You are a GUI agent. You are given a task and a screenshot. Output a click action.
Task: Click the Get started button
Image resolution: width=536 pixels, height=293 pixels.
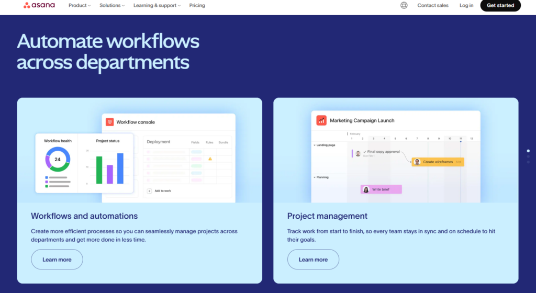coord(500,5)
